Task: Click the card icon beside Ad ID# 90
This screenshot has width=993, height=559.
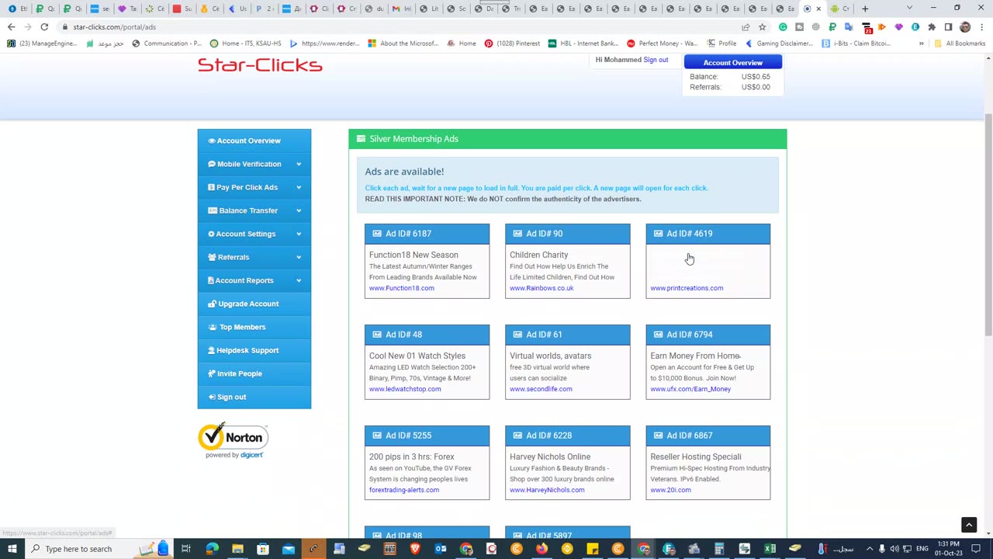Action: point(517,234)
